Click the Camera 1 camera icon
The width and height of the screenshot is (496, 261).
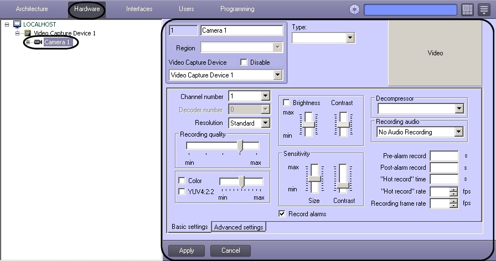38,42
